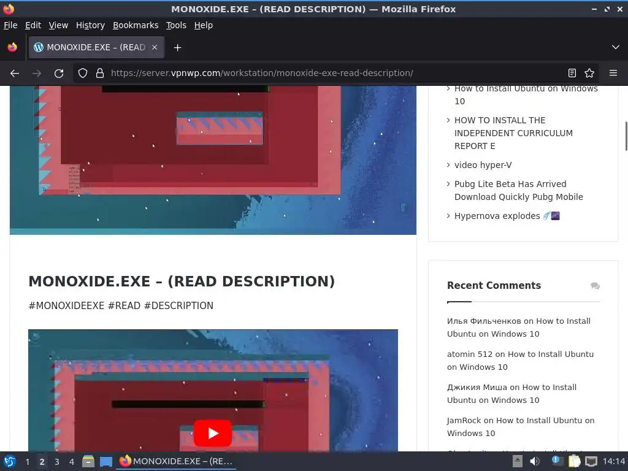Image resolution: width=628 pixels, height=471 pixels.
Task: Click the #MONOXIDEEXE hashtag text line
Action: click(x=121, y=305)
